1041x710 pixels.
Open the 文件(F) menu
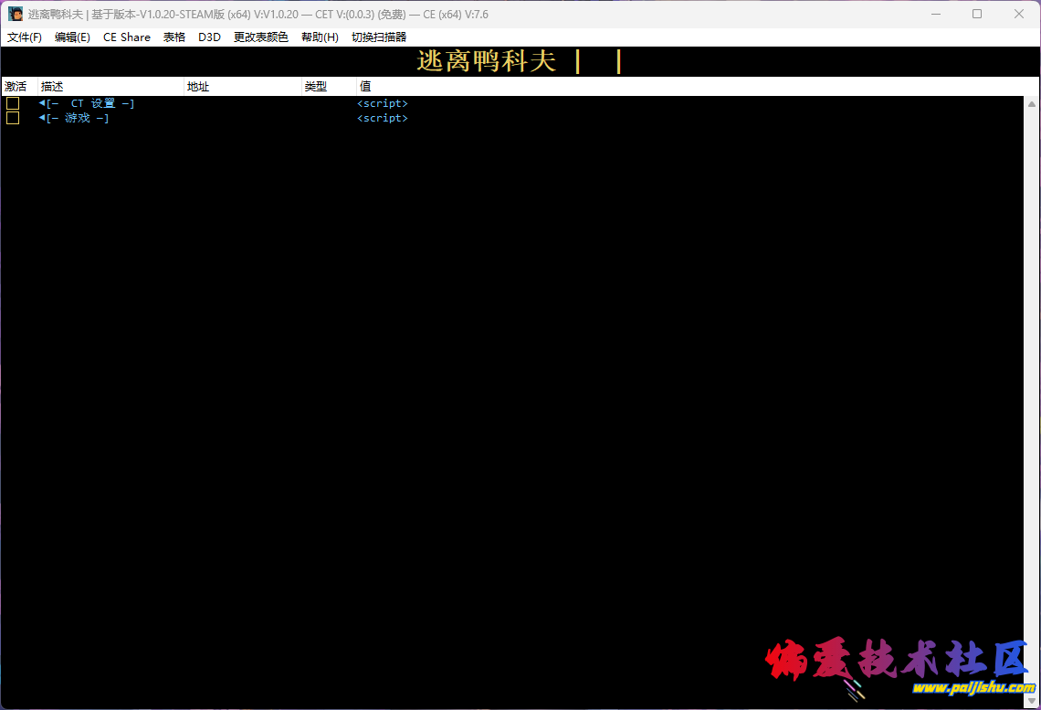pyautogui.click(x=25, y=37)
